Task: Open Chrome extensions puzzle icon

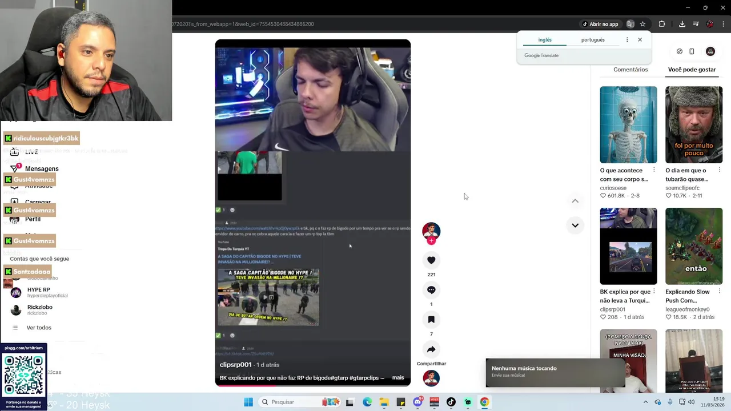Action: coord(662,24)
